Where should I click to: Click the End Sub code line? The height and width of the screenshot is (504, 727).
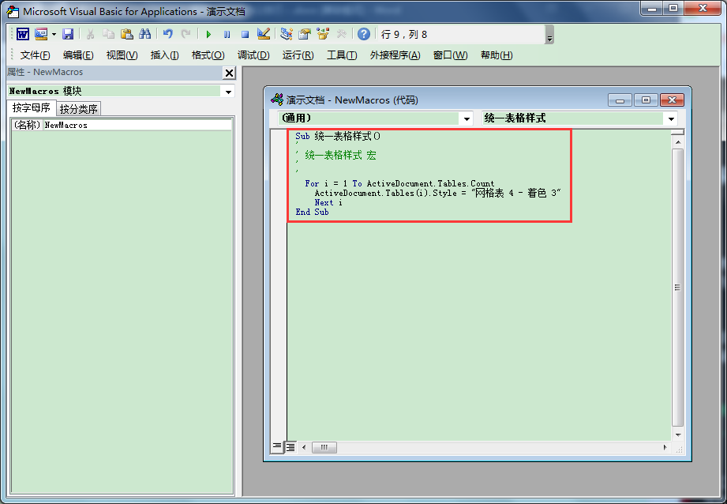point(312,212)
